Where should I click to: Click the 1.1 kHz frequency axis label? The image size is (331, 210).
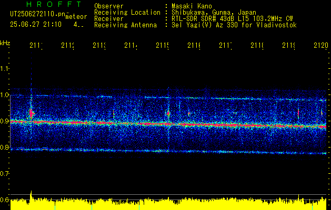click(x=4, y=68)
